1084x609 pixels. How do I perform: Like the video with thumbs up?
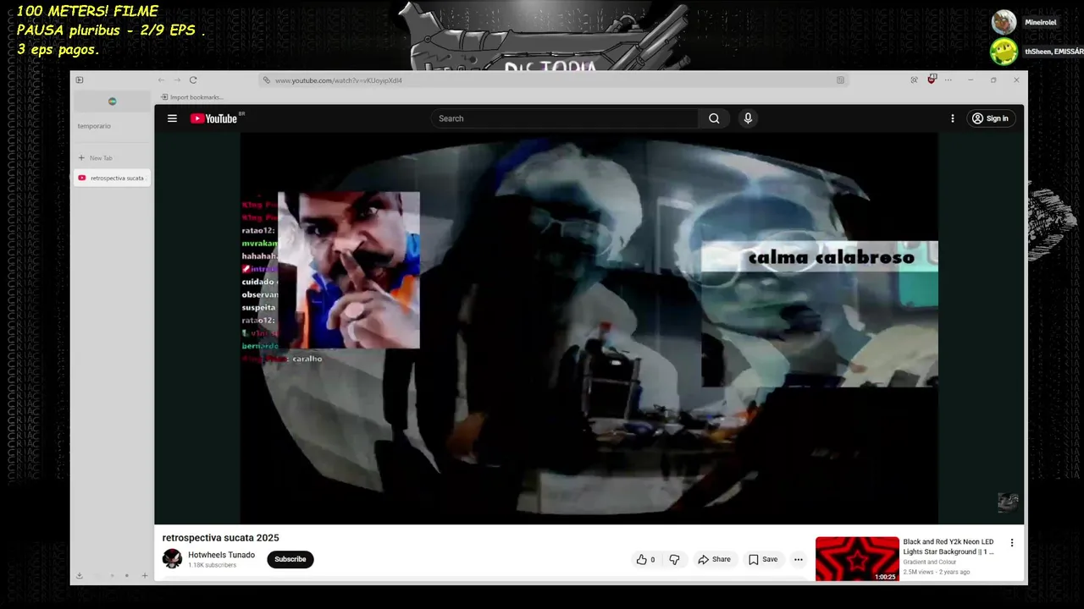tap(645, 559)
